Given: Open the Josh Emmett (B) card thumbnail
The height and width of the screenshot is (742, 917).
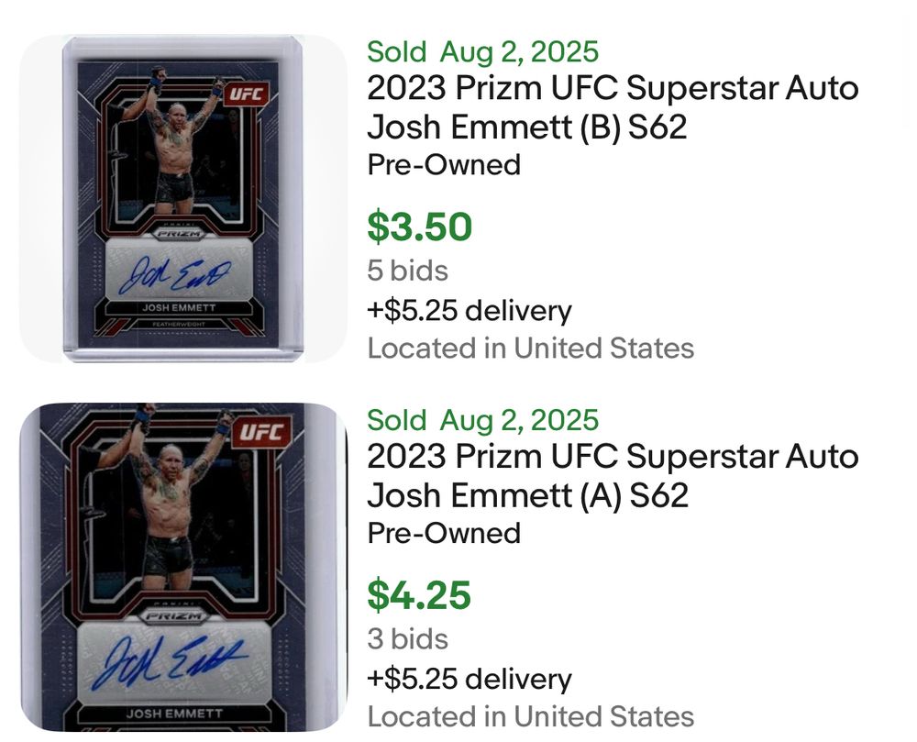Looking at the screenshot, I should click(x=183, y=199).
